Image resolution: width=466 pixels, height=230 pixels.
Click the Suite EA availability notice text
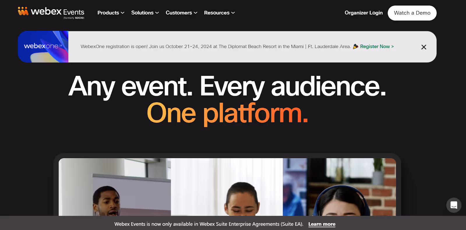[x=209, y=224]
